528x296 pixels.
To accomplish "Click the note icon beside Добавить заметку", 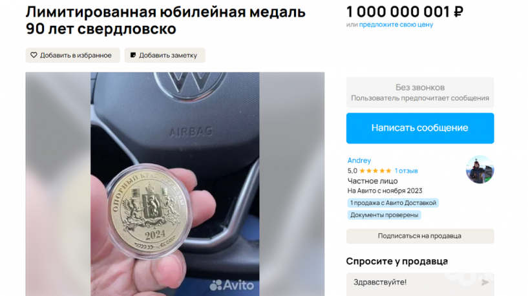I will coord(133,55).
